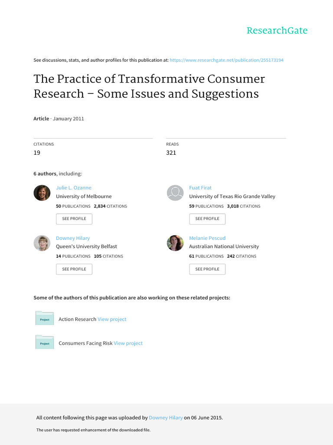
Task: Open the researchgate.net publication URL
Action: [226, 60]
